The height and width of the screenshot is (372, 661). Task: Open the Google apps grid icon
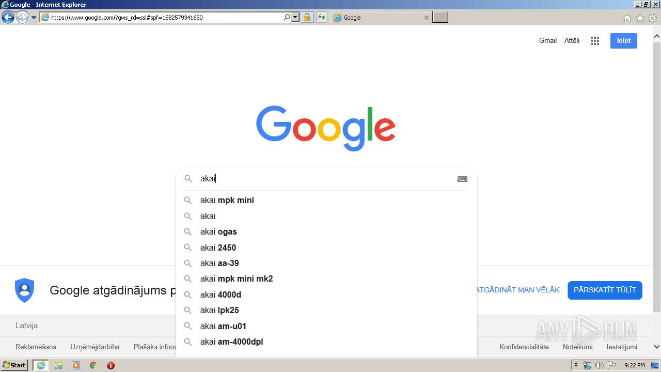595,41
